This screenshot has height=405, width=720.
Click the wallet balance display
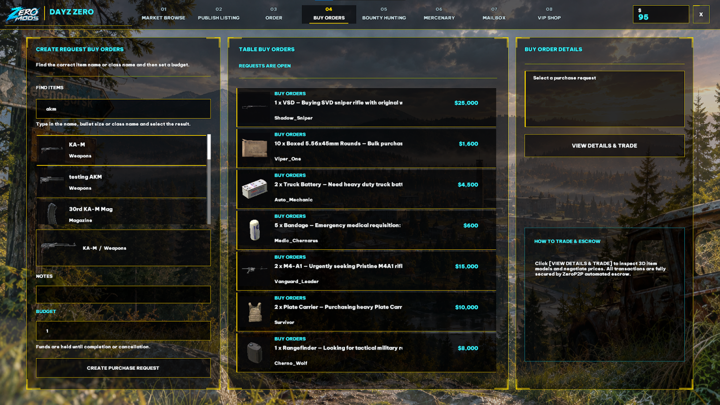(660, 14)
